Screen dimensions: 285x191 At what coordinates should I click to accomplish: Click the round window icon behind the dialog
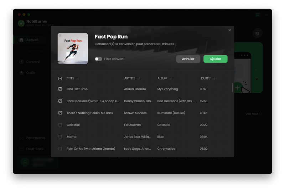coord(258,33)
